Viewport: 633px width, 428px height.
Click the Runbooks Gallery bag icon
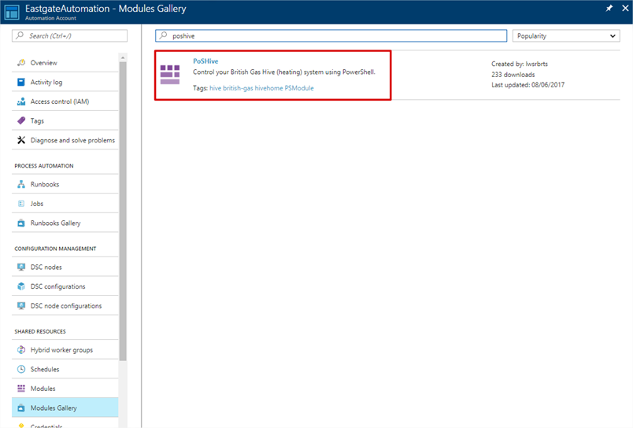pyautogui.click(x=21, y=223)
